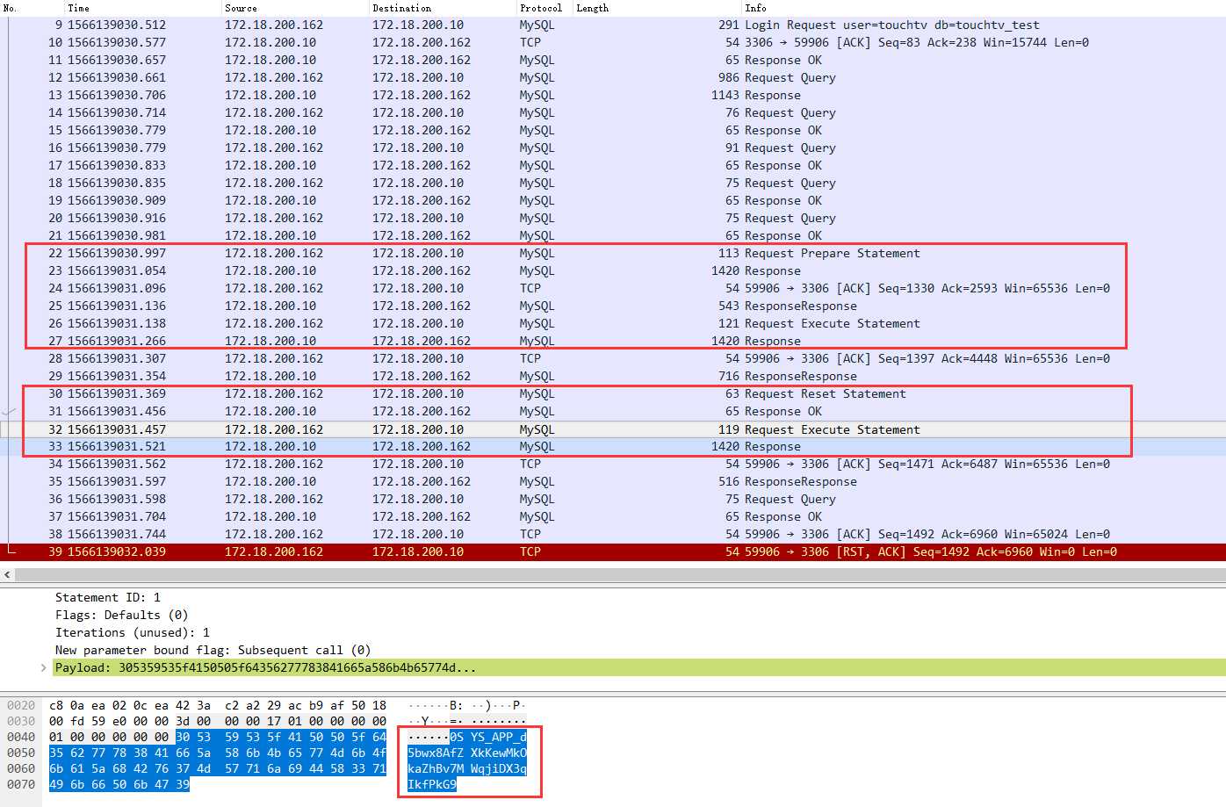Viewport: 1226px width, 807px height.
Task: Select packet 9 Login Request user=touchtv
Action: click(613, 25)
